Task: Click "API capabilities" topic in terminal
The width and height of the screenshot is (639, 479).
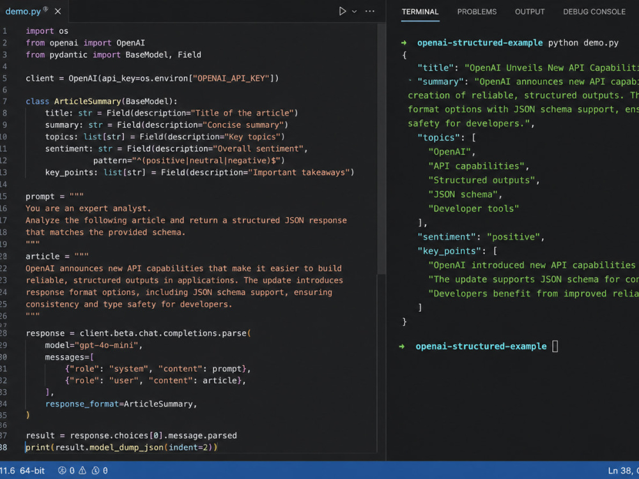Action: point(477,166)
